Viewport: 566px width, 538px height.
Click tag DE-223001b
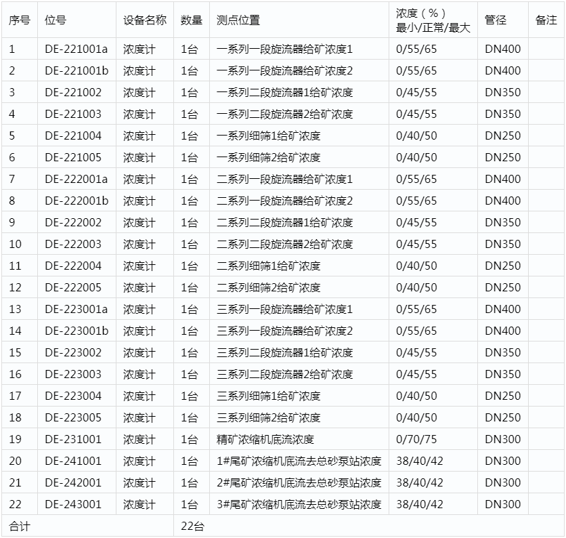[x=77, y=331]
